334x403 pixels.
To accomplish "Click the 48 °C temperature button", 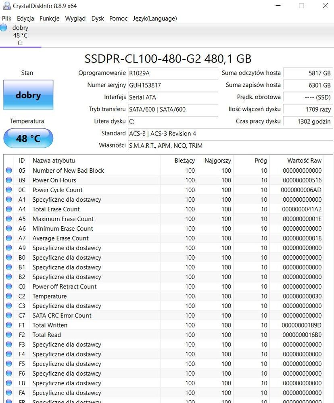I will (28, 138).
